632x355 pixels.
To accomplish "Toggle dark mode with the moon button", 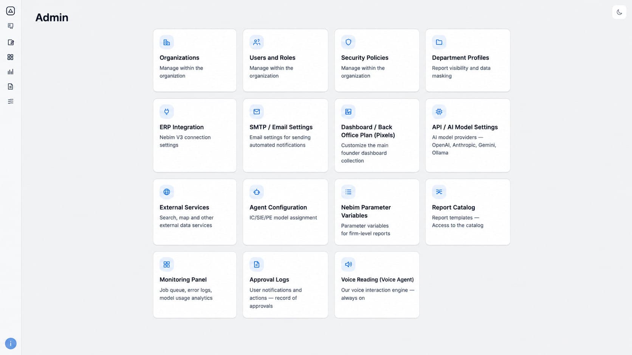I will click(619, 12).
